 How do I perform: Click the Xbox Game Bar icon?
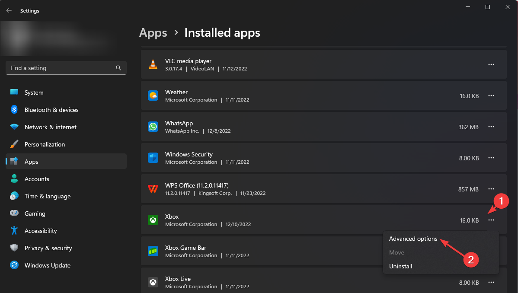(153, 251)
